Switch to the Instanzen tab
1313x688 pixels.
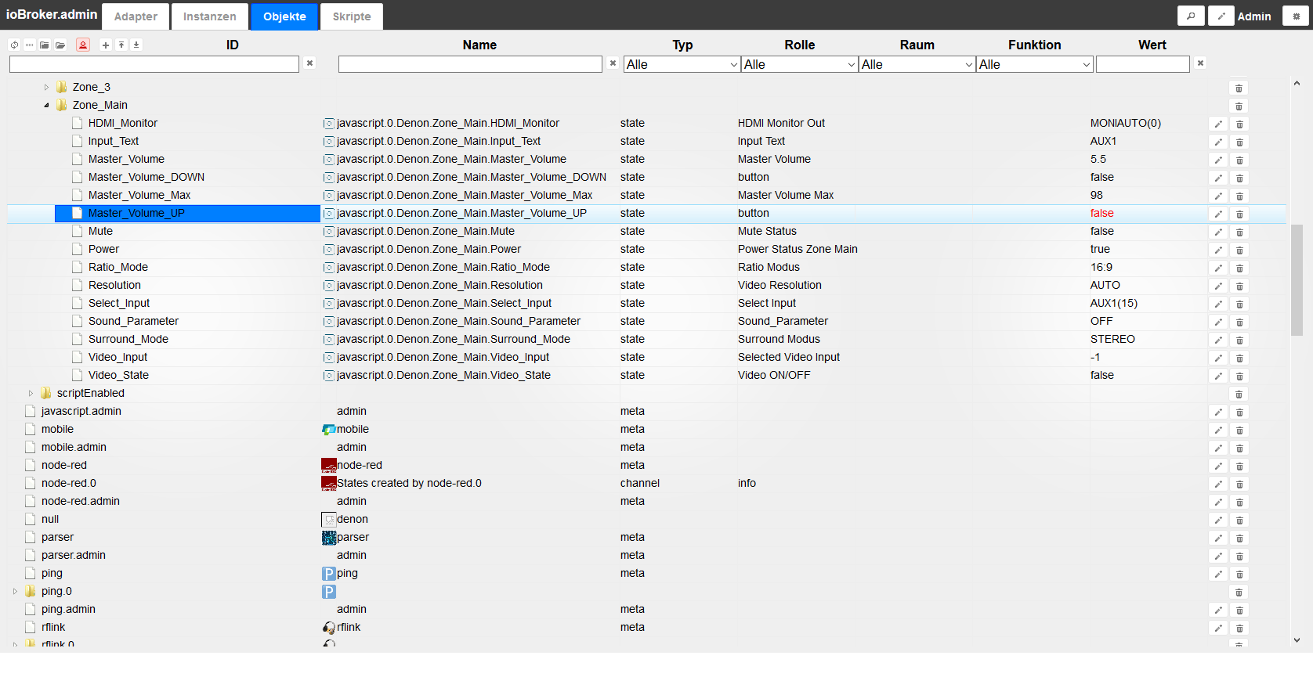[209, 16]
